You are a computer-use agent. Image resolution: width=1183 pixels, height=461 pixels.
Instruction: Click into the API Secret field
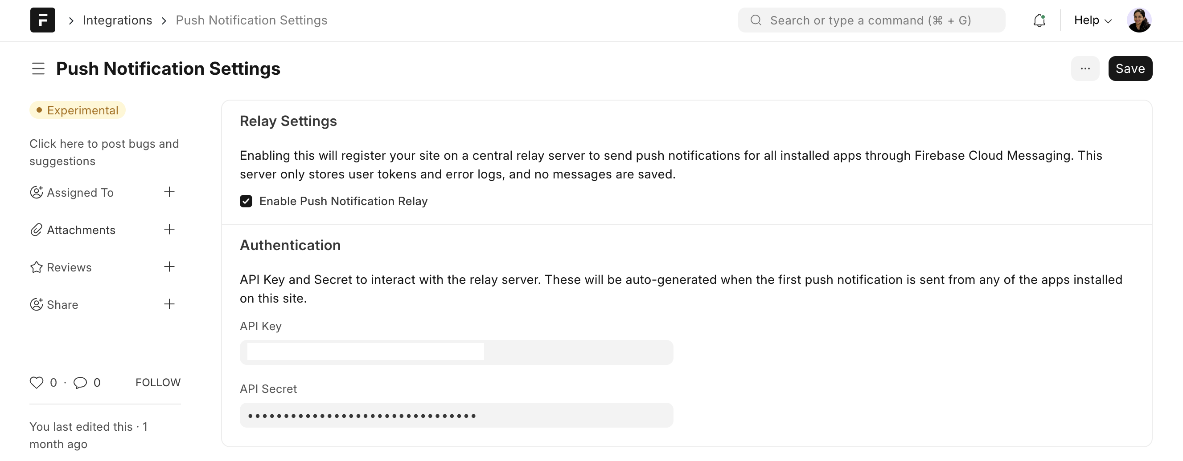coord(456,416)
